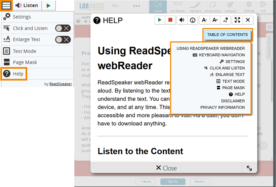Screen dimensions: 276x187
Task: Decrease text size with A- button
Action: point(204,20)
